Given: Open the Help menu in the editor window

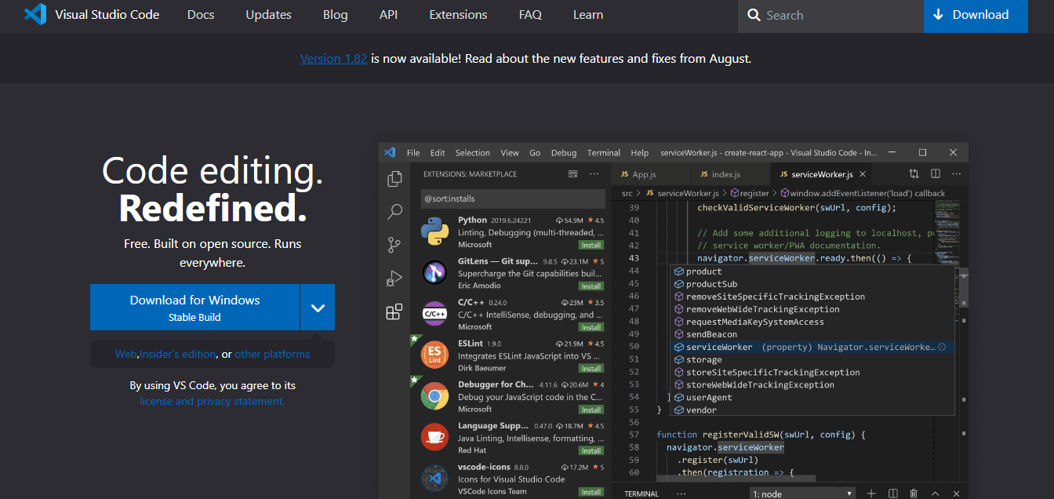Looking at the screenshot, I should [x=640, y=153].
